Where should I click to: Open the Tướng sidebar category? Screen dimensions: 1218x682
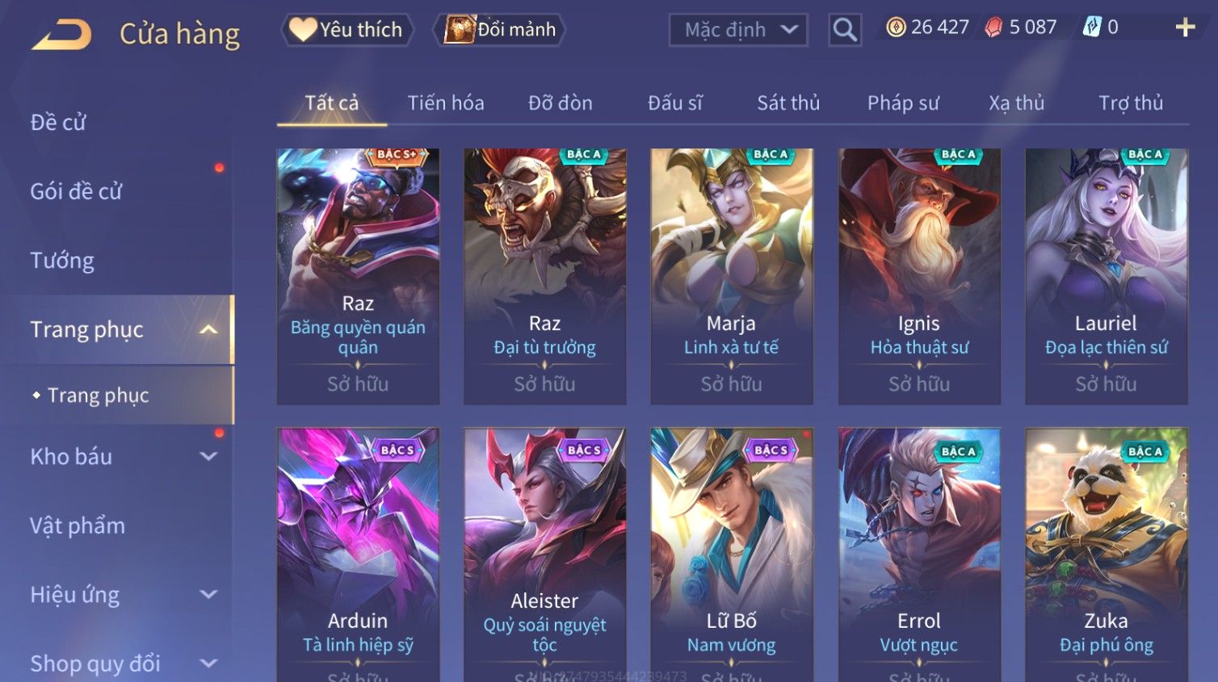coord(62,261)
